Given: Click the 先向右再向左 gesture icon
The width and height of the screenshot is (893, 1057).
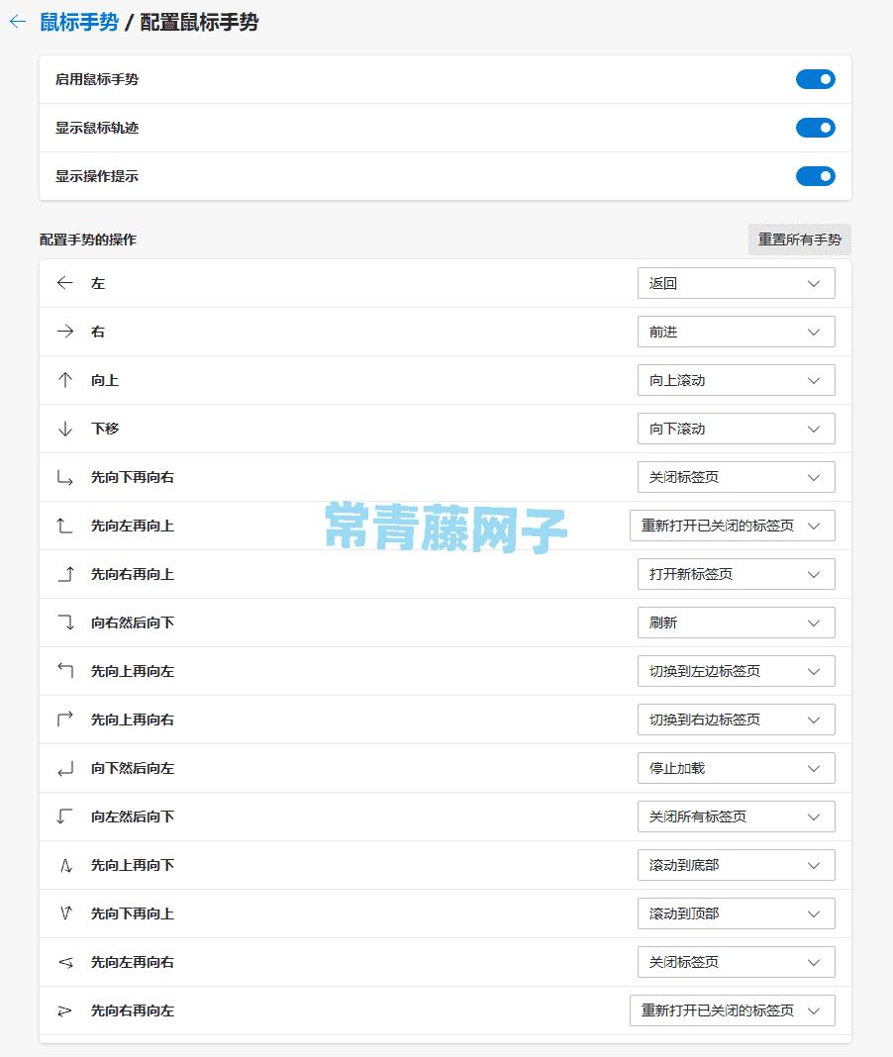Looking at the screenshot, I should pyautogui.click(x=65, y=1010).
